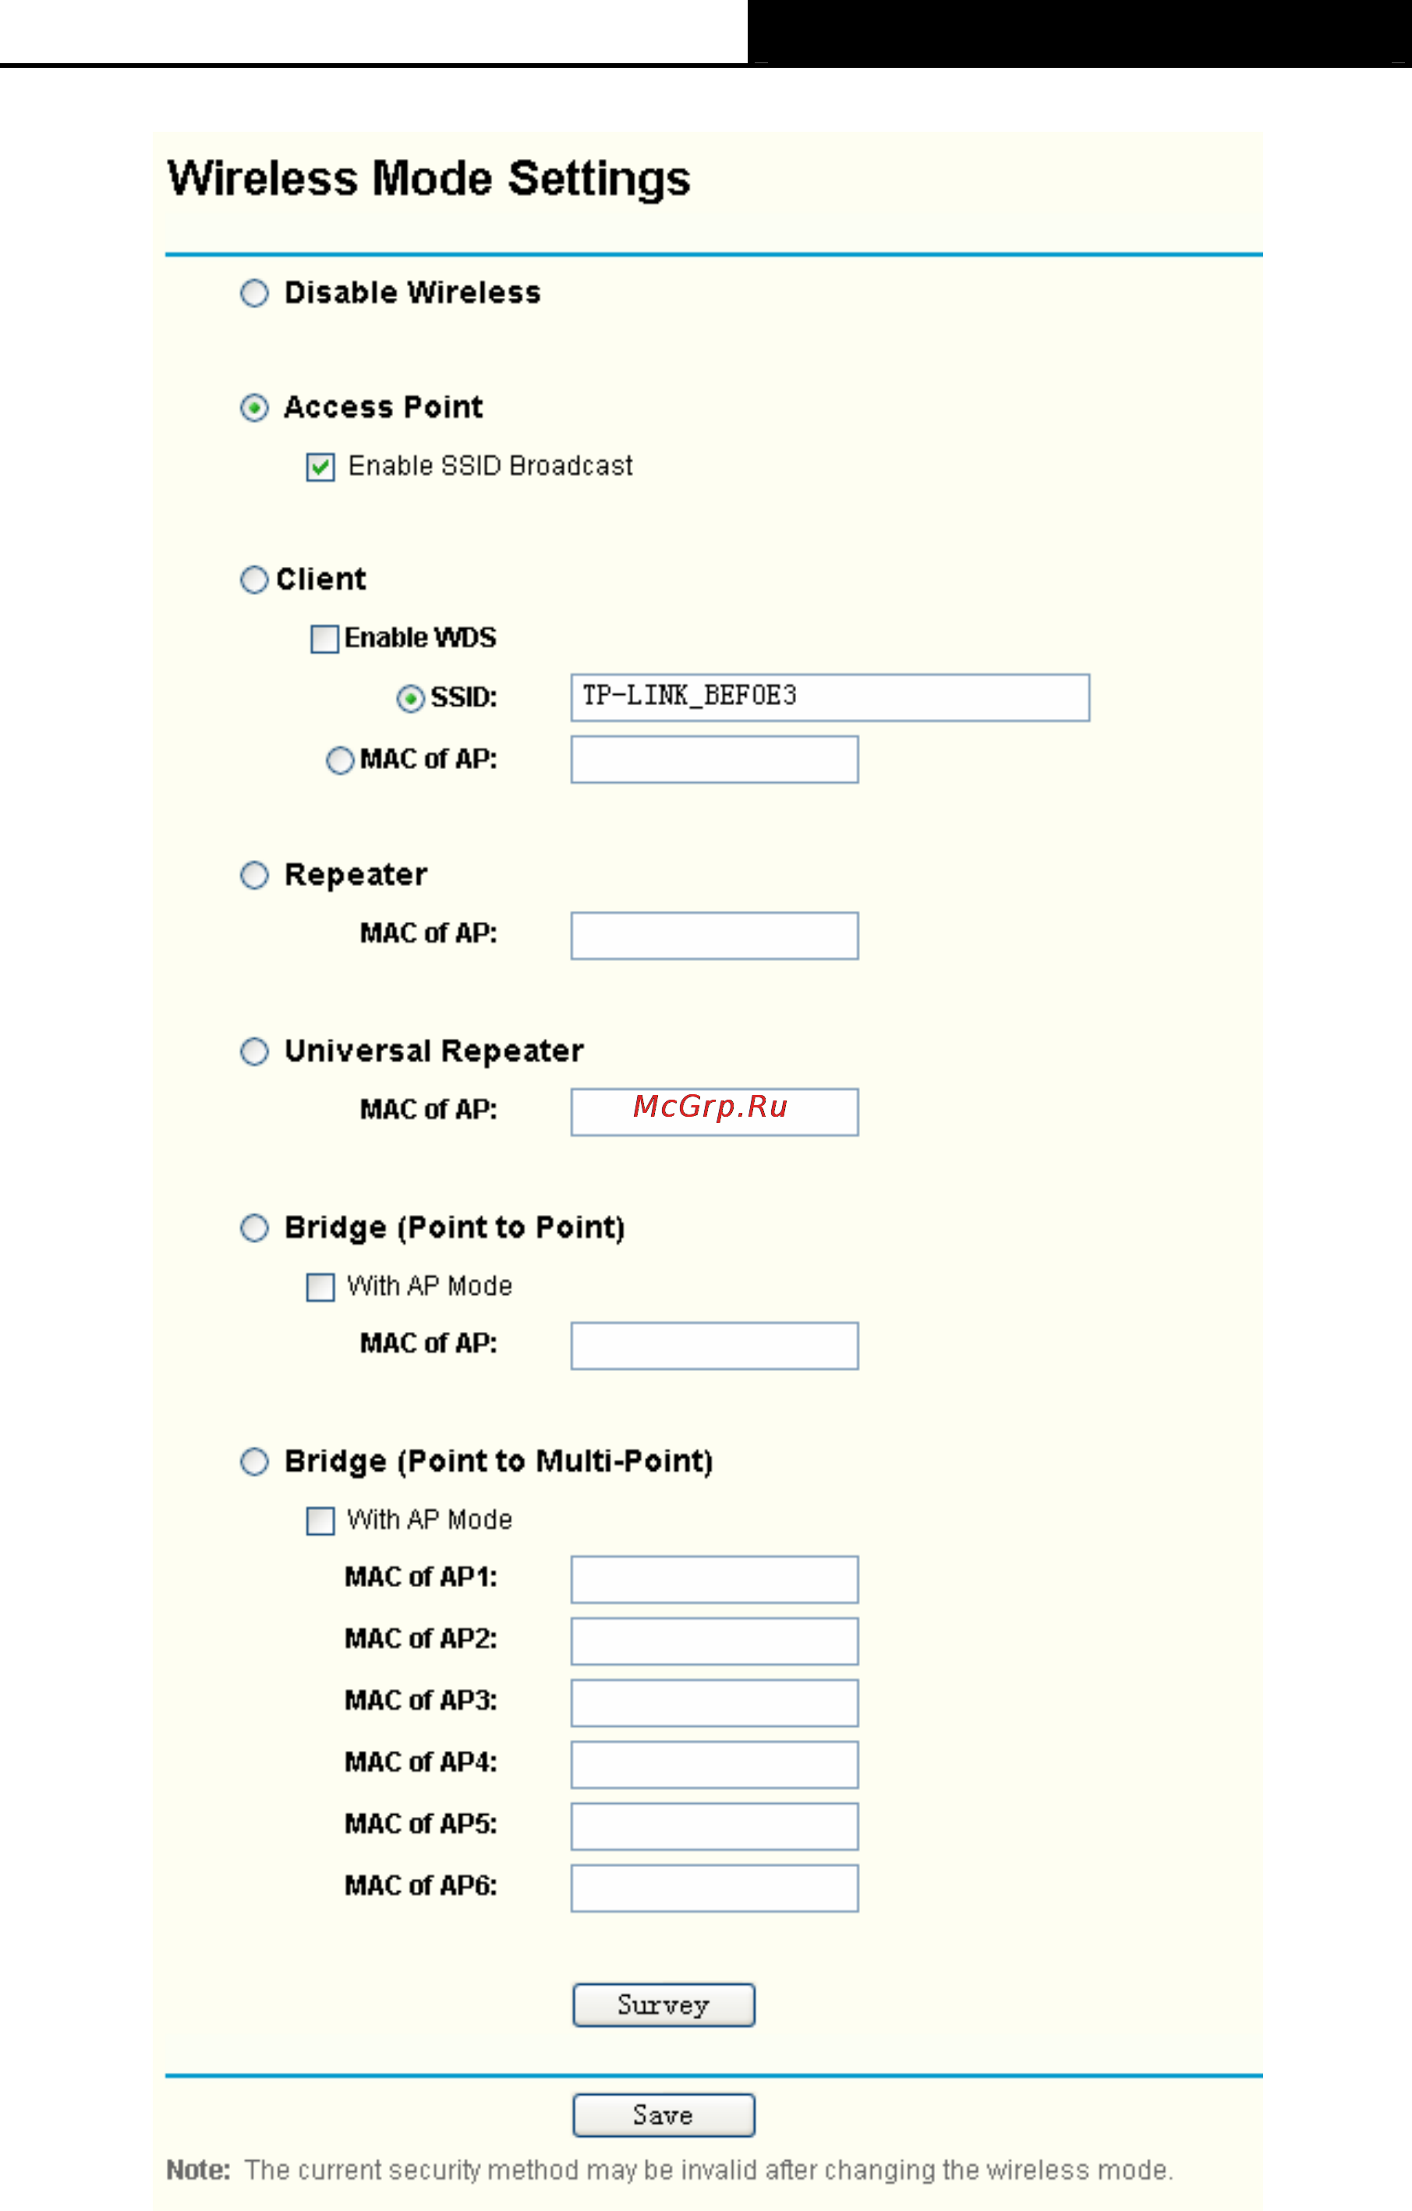Select the Universal Repeater radio button
This screenshot has width=1412, height=2211.
pyautogui.click(x=254, y=1051)
